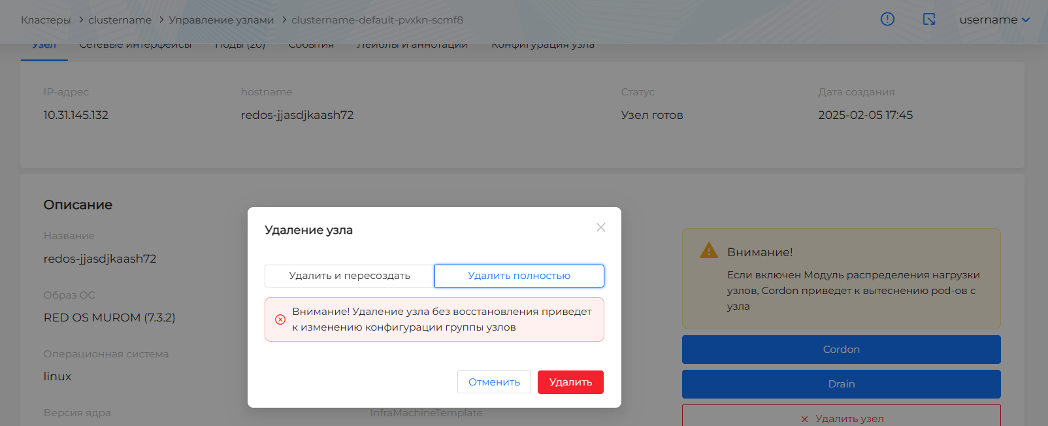Click chevron separator after 'Кластеры' breadcrumb

81,20
